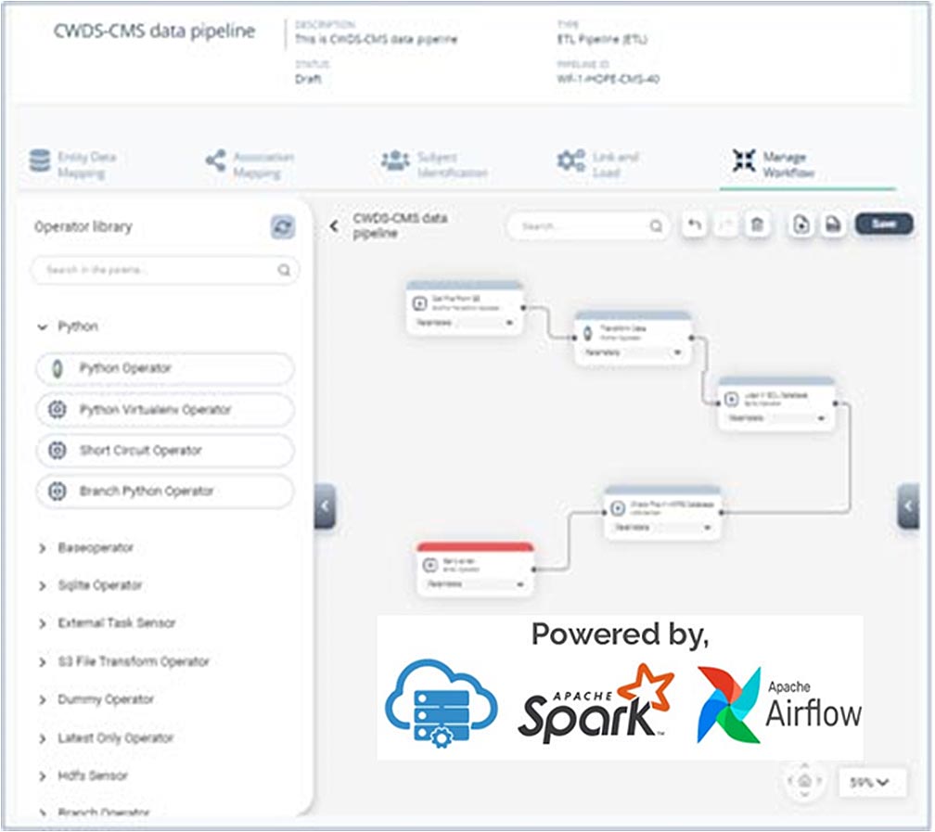935x832 pixels.
Task: Open Parameters dropdown on Transform Data node
Action: click(x=632, y=352)
